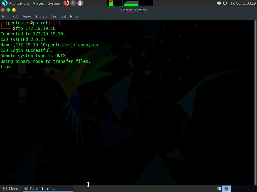257x192 pixels.
Task: Click the pentester@parrot prompt text
Action: pos(28,23)
